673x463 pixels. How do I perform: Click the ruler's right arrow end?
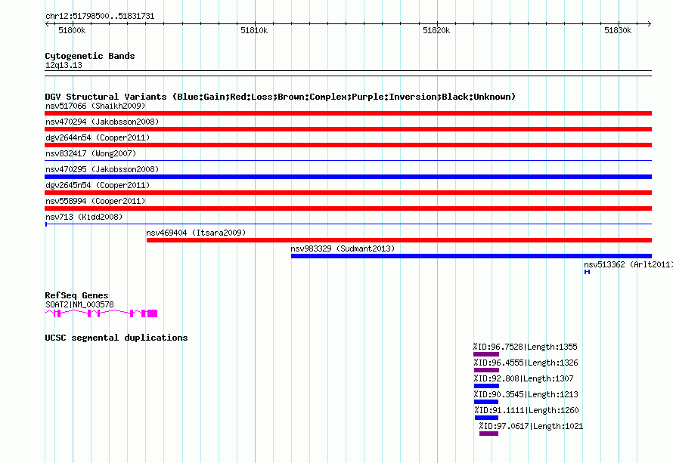click(x=650, y=24)
